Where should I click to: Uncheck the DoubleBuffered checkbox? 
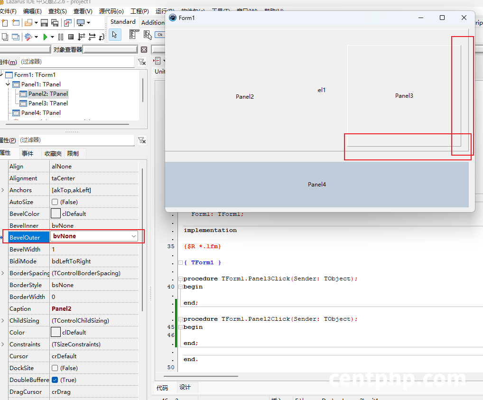click(55, 380)
